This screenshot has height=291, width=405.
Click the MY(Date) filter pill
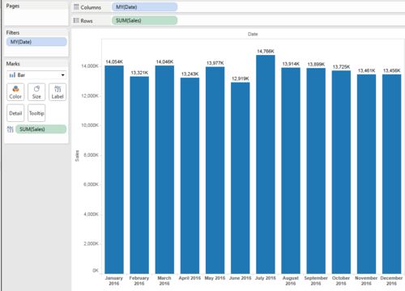tap(36, 42)
